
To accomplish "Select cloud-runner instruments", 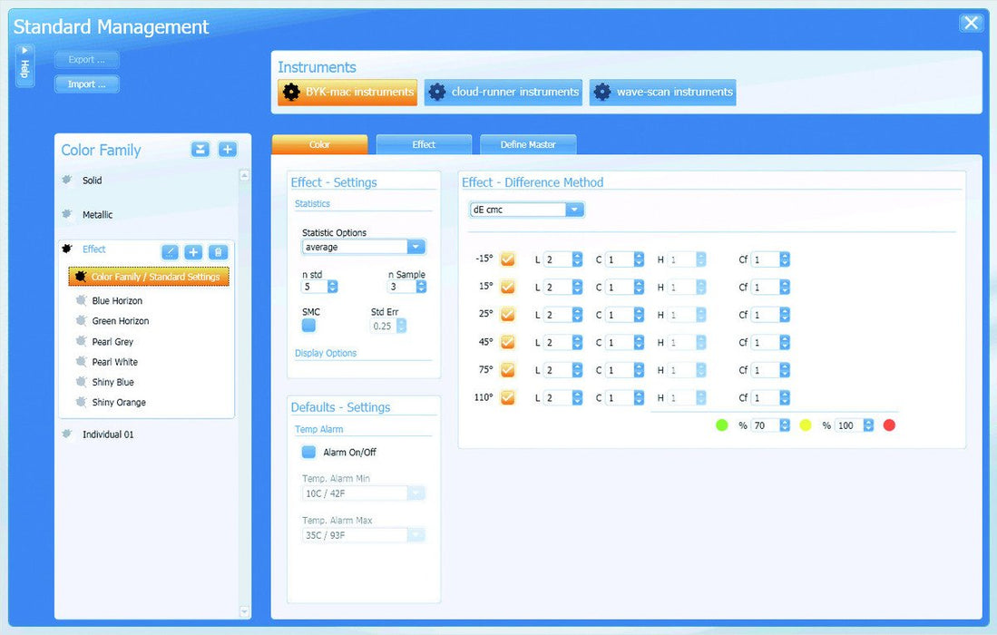I will pyautogui.click(x=503, y=92).
